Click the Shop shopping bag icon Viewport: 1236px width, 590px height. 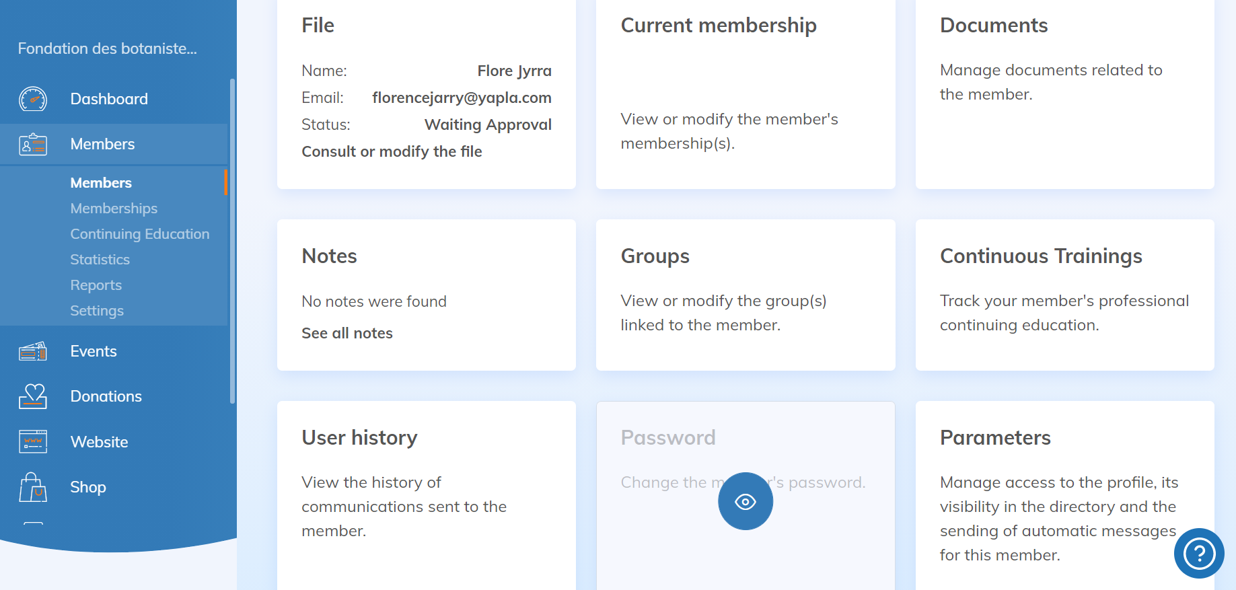33,487
